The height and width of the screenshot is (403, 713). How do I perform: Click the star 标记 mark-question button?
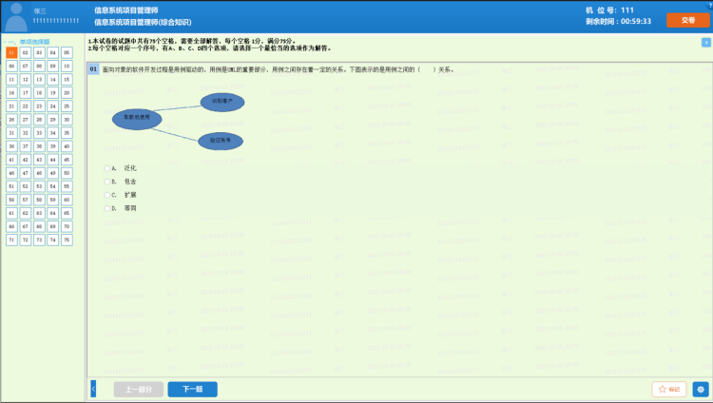coord(669,389)
